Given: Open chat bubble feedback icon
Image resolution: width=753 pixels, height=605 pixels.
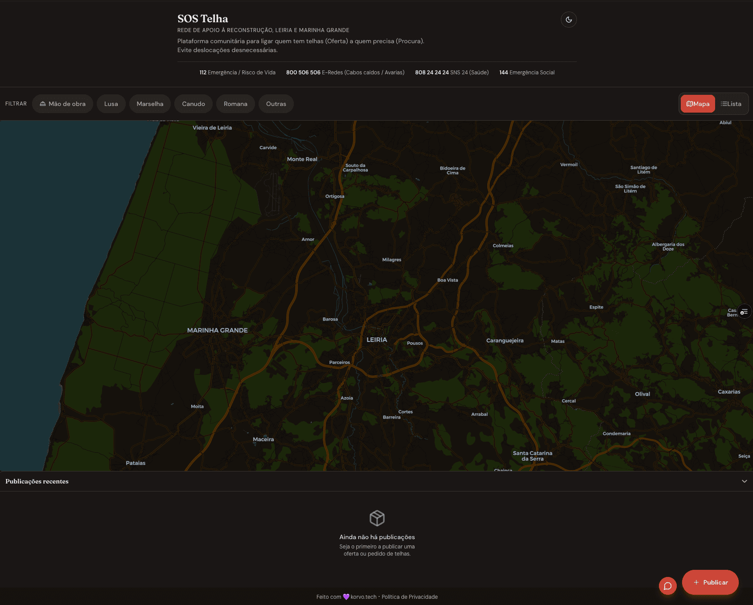Looking at the screenshot, I should coord(667,586).
